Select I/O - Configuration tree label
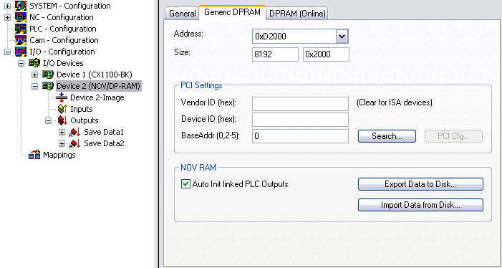 click(62, 52)
